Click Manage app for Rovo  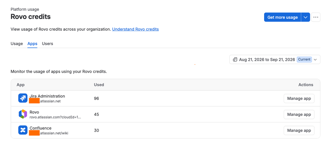299,115
